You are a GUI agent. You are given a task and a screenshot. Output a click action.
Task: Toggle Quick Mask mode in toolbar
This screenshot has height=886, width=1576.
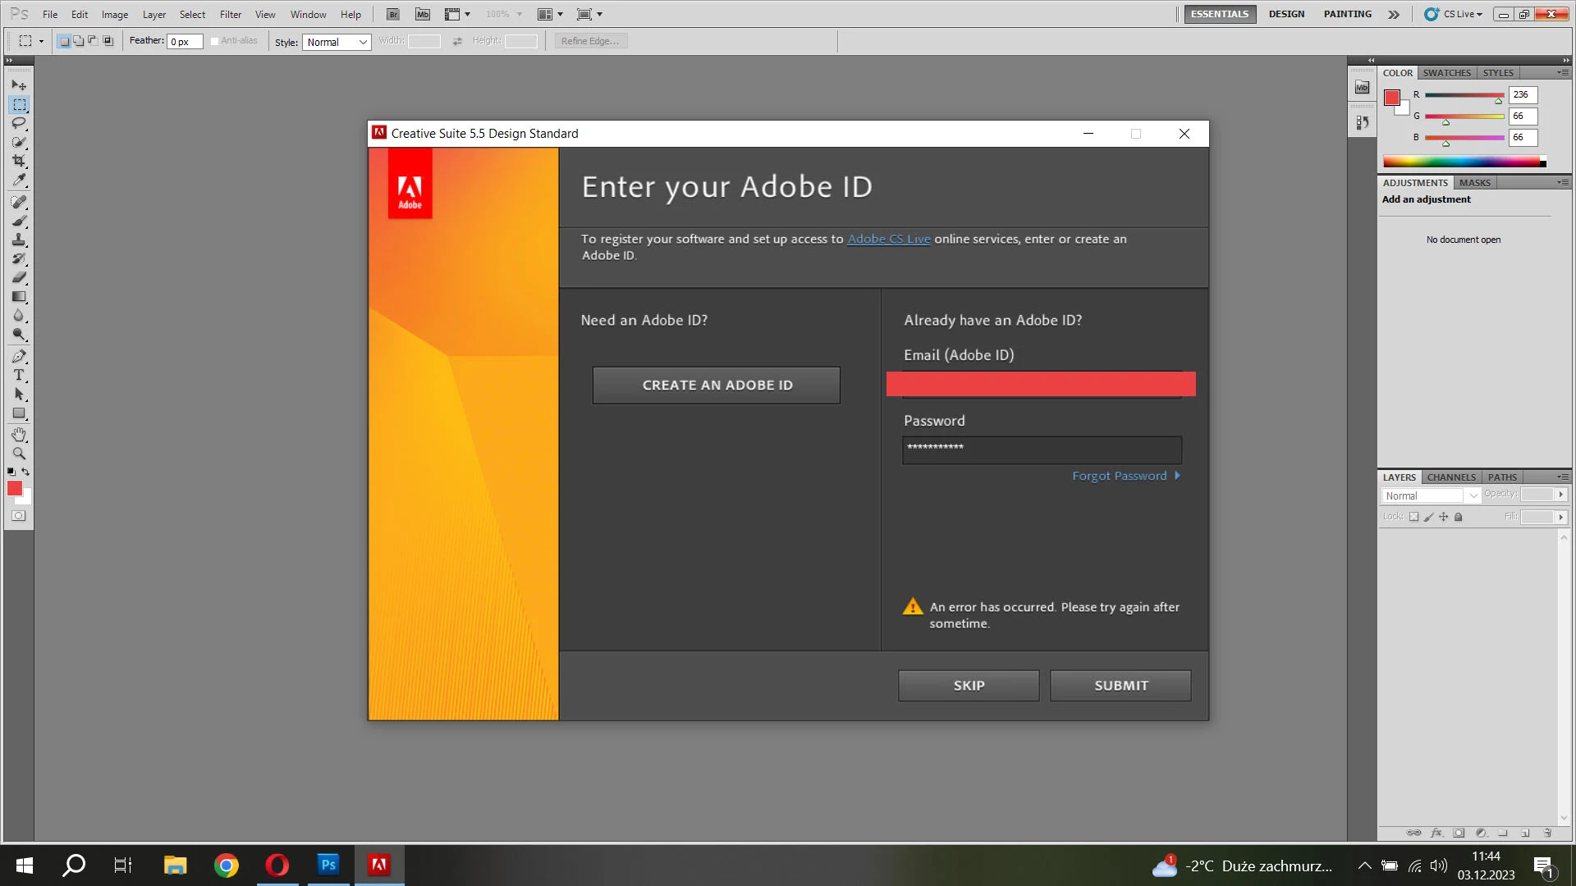(x=19, y=516)
